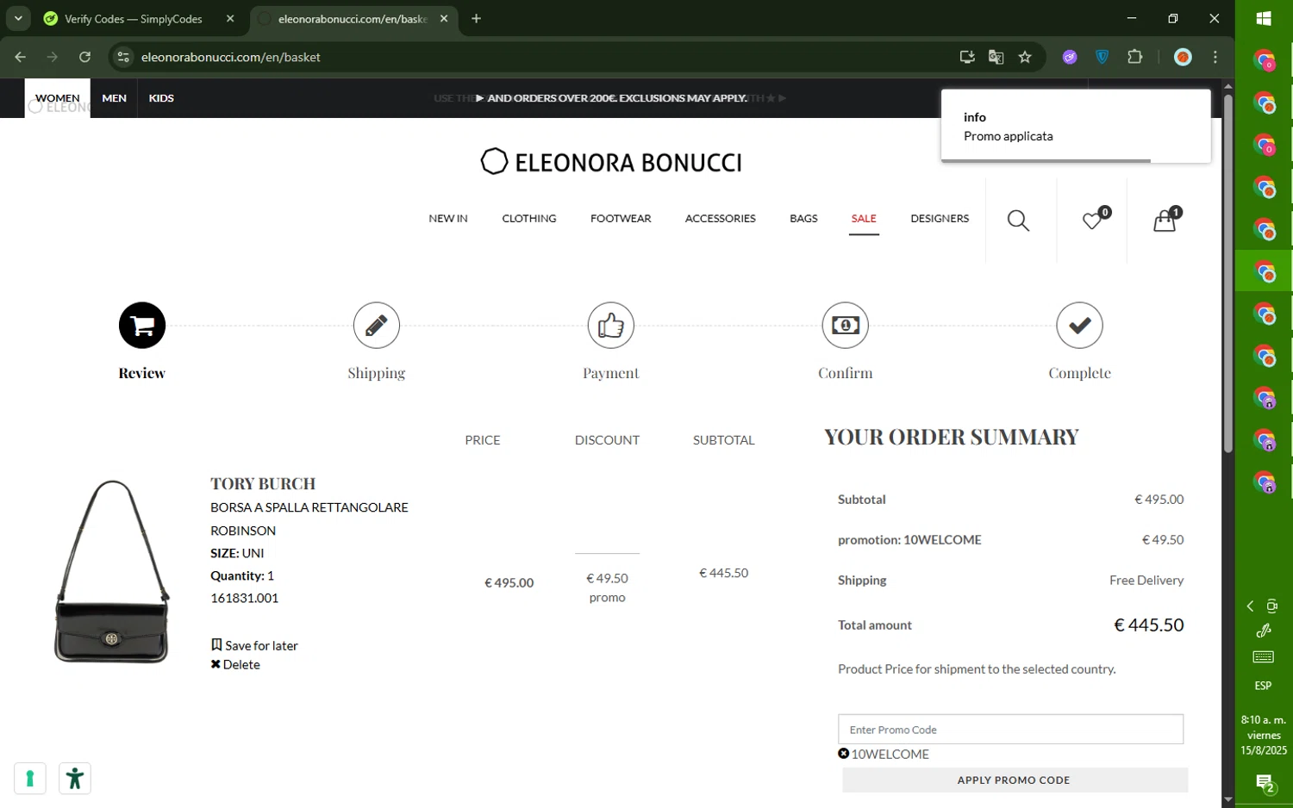Open the blue shield extension icon

pos(1102,57)
